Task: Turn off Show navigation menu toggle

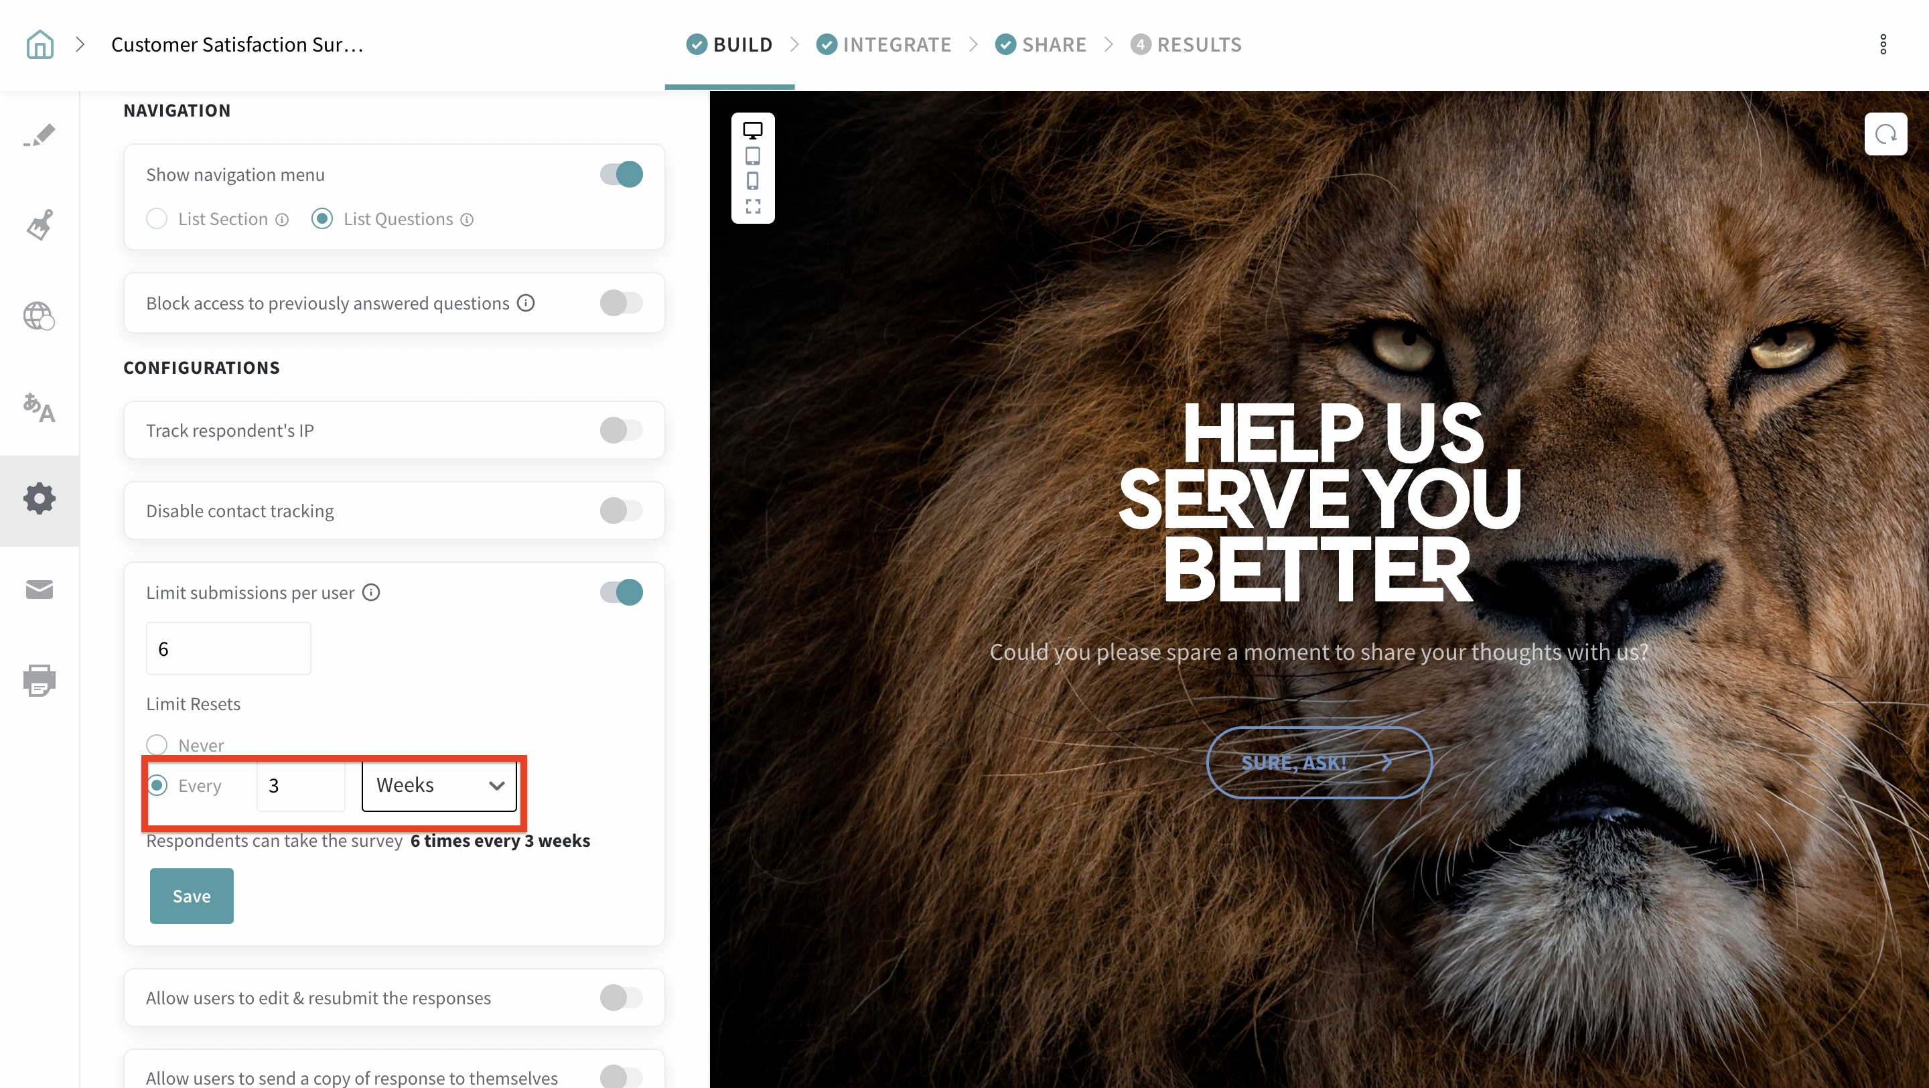Action: [621, 174]
